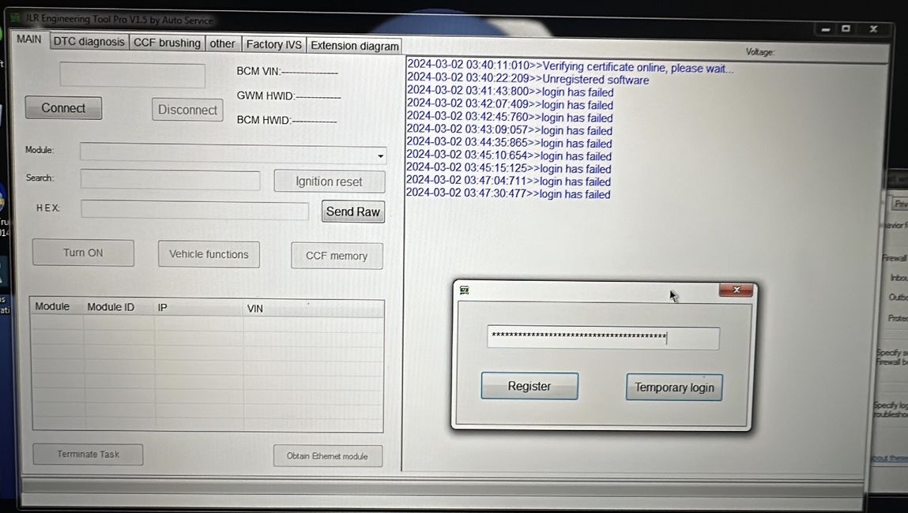Click the registration dialog title icon

465,290
